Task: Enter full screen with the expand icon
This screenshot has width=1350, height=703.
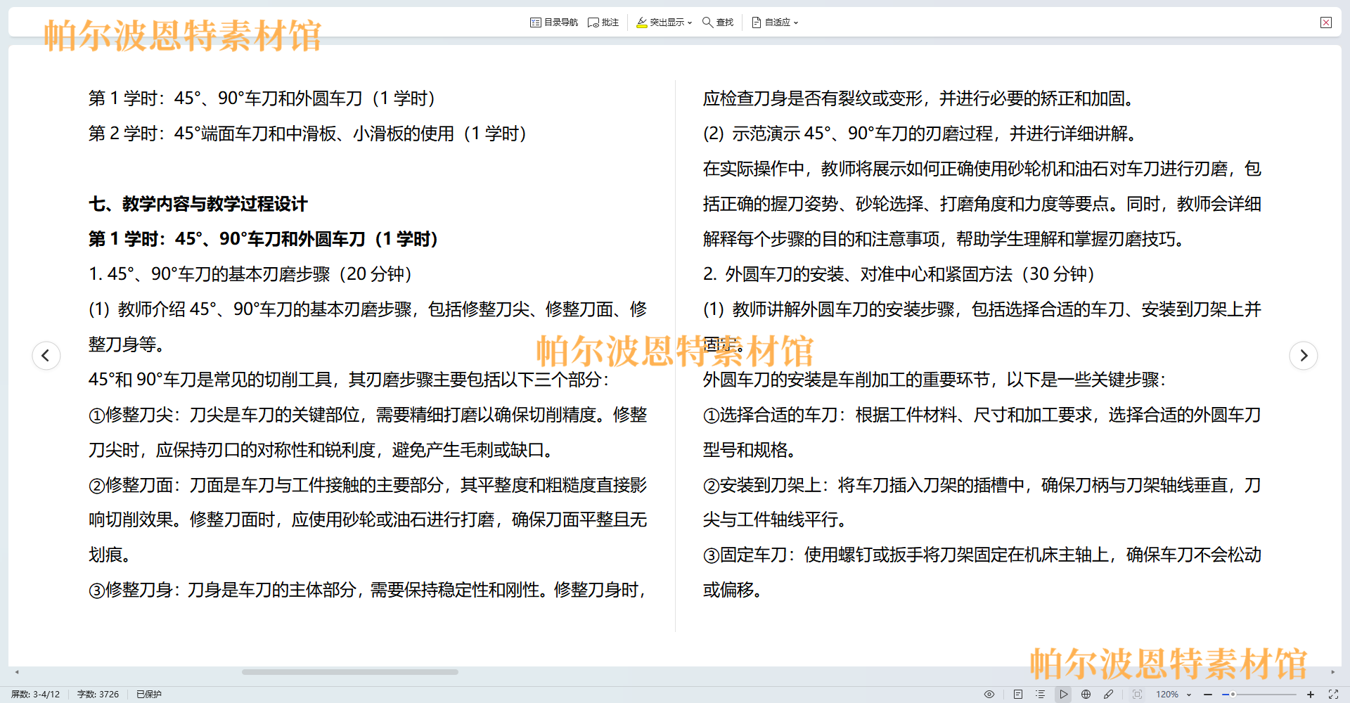Action: pyautogui.click(x=1333, y=695)
